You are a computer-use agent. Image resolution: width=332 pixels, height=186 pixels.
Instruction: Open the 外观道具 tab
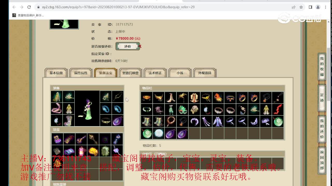point(205,73)
